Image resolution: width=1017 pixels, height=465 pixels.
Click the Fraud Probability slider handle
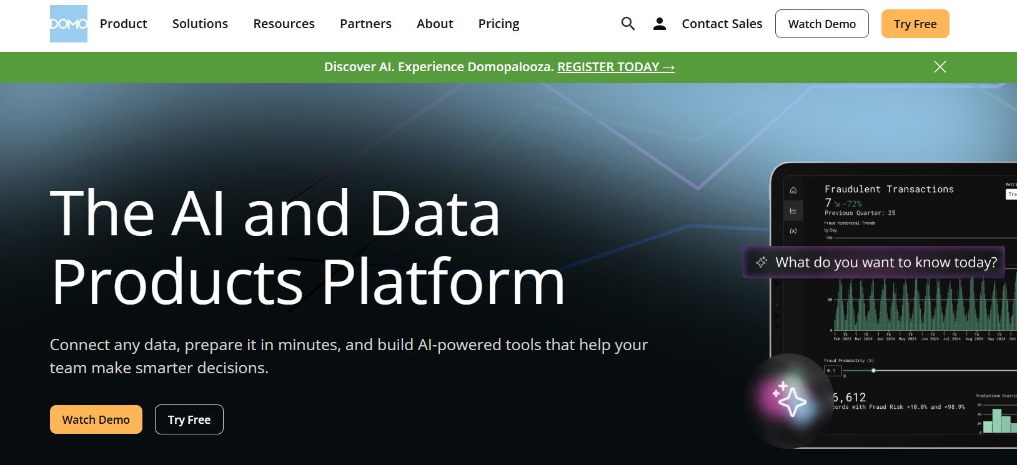873,371
